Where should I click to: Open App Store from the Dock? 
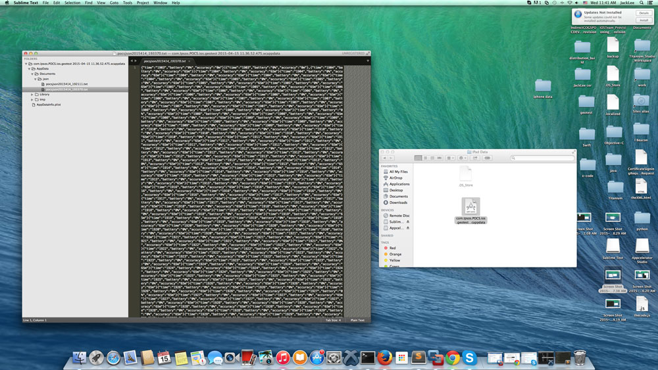317,358
